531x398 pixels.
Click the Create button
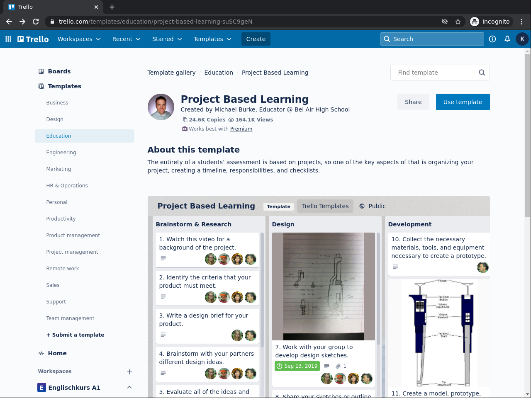pos(256,39)
